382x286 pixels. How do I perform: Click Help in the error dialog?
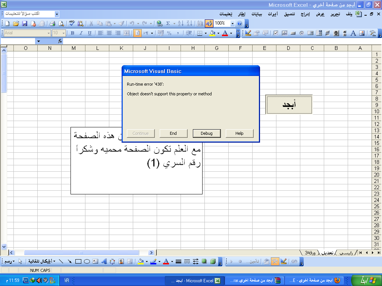tap(239, 133)
